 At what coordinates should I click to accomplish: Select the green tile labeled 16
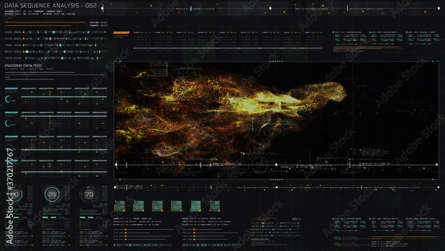point(195,206)
